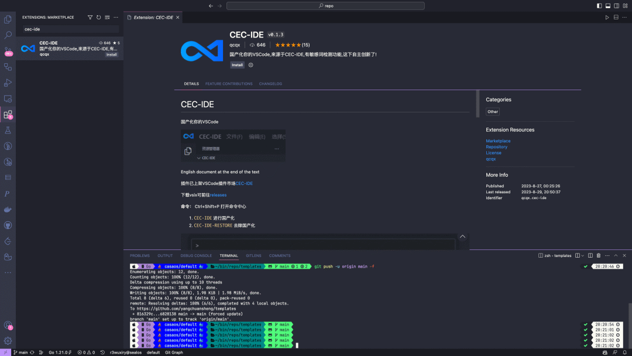This screenshot has height=356, width=632.
Task: Switch to the FEATURE CONTRIBUTIONS tab
Action: [228, 84]
